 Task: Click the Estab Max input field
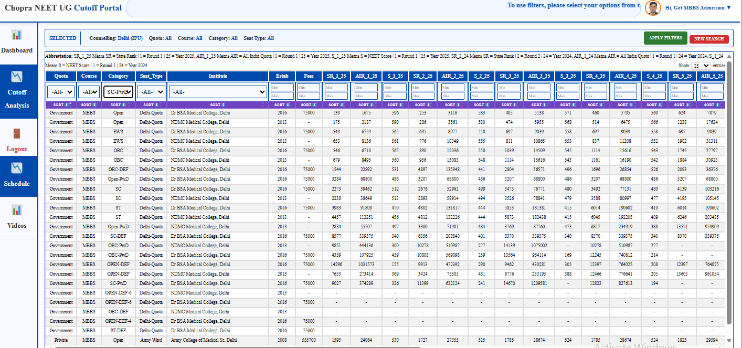click(x=282, y=96)
